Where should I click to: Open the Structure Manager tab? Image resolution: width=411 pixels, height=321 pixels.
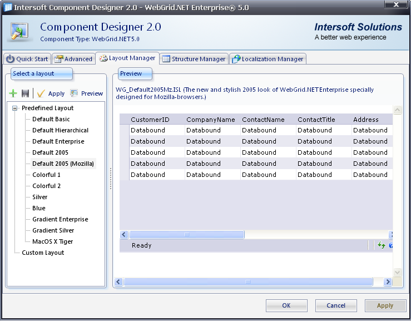(194, 59)
